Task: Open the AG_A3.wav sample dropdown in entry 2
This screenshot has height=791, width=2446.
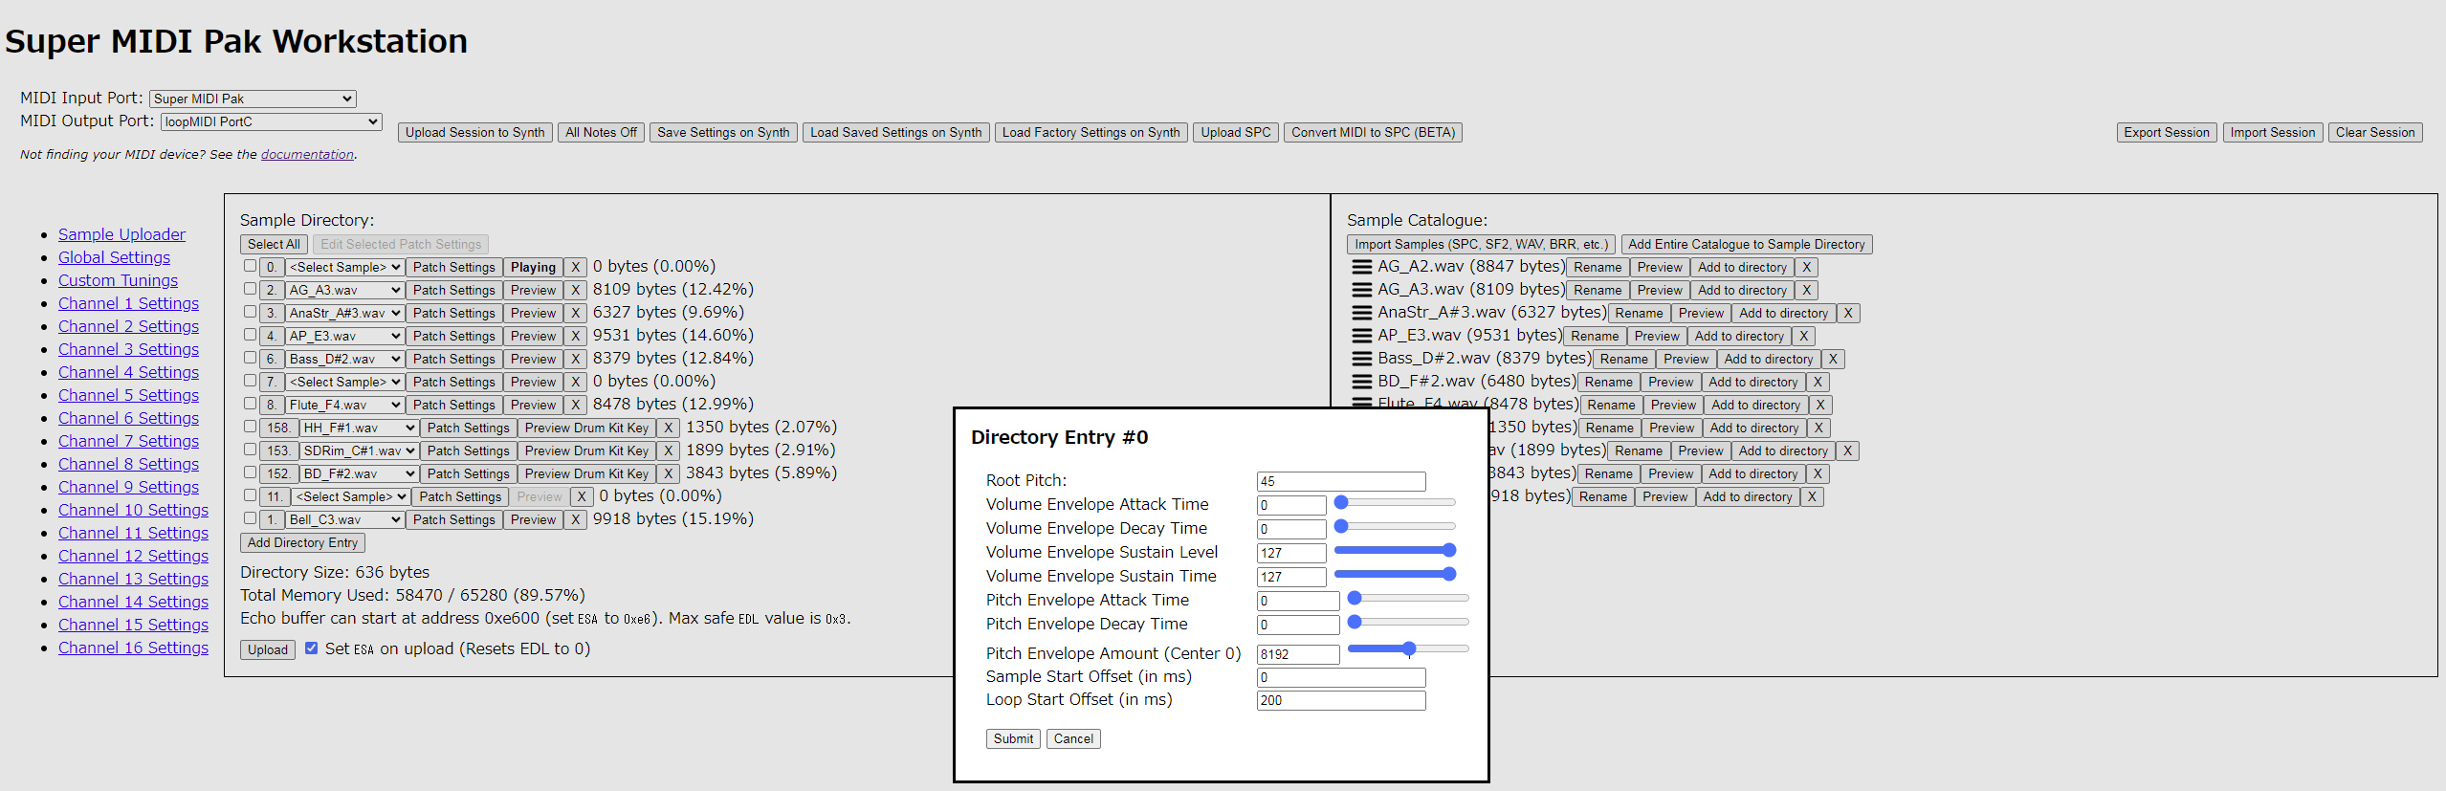Action: 344,291
